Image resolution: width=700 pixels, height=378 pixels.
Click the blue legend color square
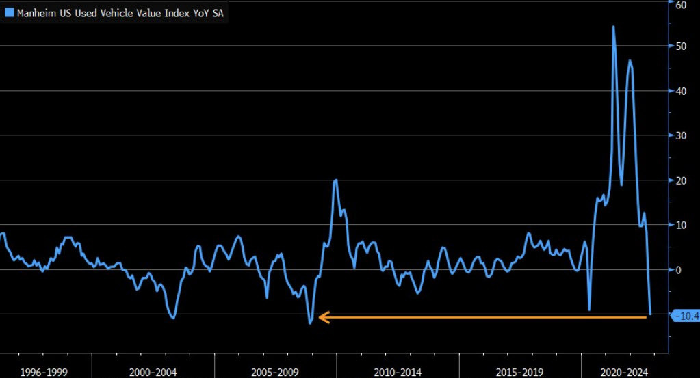pyautogui.click(x=9, y=12)
